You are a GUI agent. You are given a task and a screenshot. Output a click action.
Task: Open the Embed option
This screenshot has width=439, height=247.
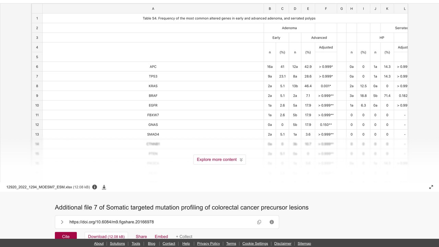[161, 236]
